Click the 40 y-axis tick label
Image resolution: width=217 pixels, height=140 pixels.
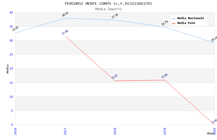pyautogui.click(x=11, y=12)
